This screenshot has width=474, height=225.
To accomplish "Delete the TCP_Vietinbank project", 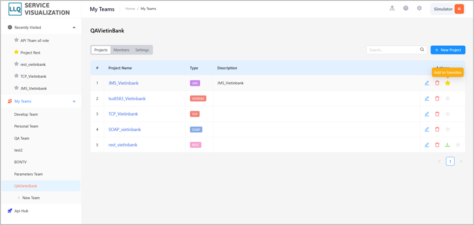I will (437, 114).
